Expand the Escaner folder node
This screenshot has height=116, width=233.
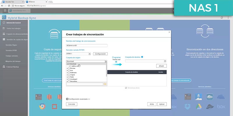67,68
